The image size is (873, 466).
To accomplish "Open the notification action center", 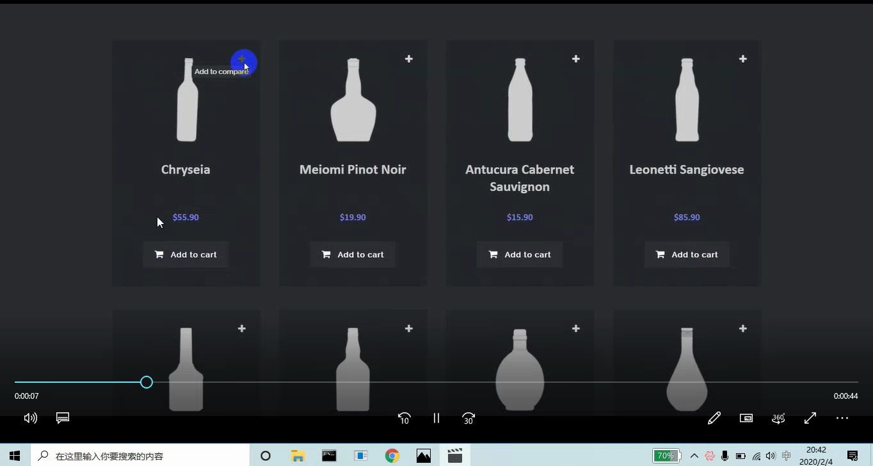I will coord(853,456).
